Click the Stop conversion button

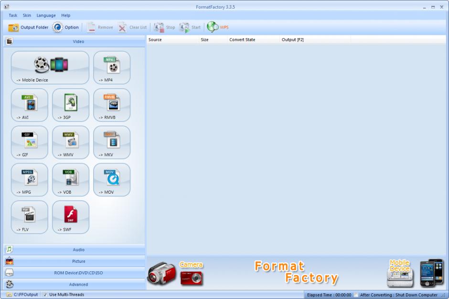(164, 28)
